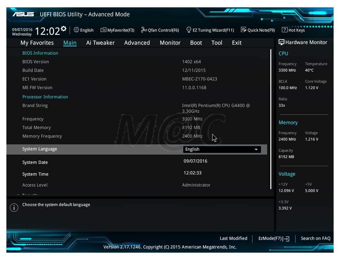Click the settings gear next to the clock

pyautogui.click(x=64, y=29)
